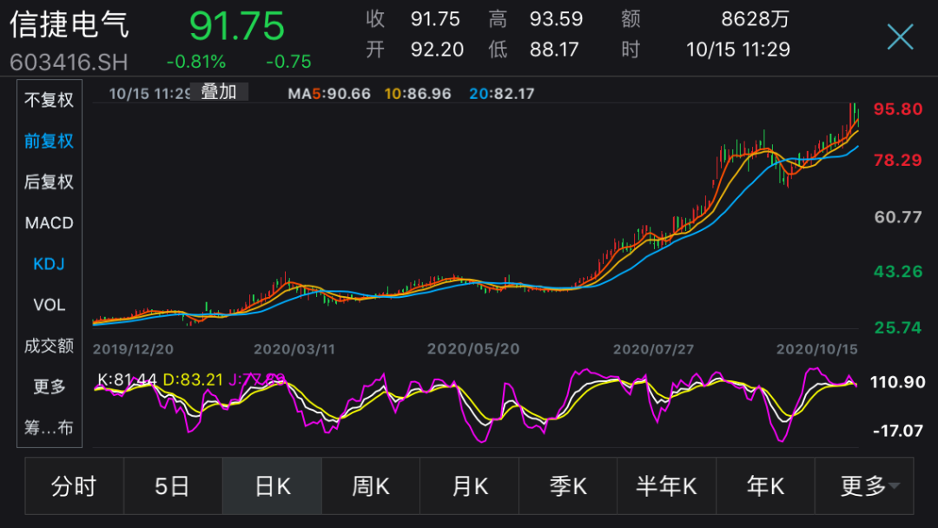938x528 pixels.
Task: Close the landscape chart view
Action: point(900,37)
